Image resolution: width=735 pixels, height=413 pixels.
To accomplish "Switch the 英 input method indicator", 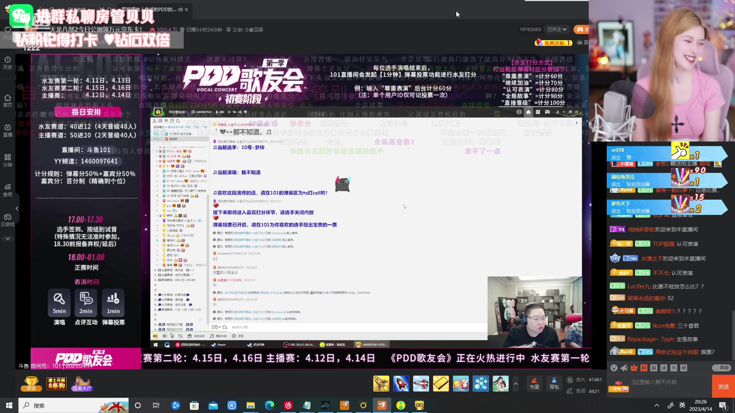I will (682, 405).
